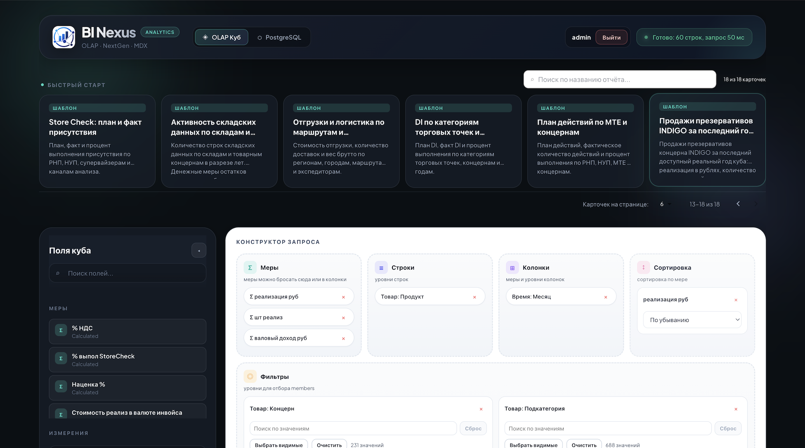
Task: Focus the Поиск по названию отчёта field
Action: pyautogui.click(x=619, y=80)
